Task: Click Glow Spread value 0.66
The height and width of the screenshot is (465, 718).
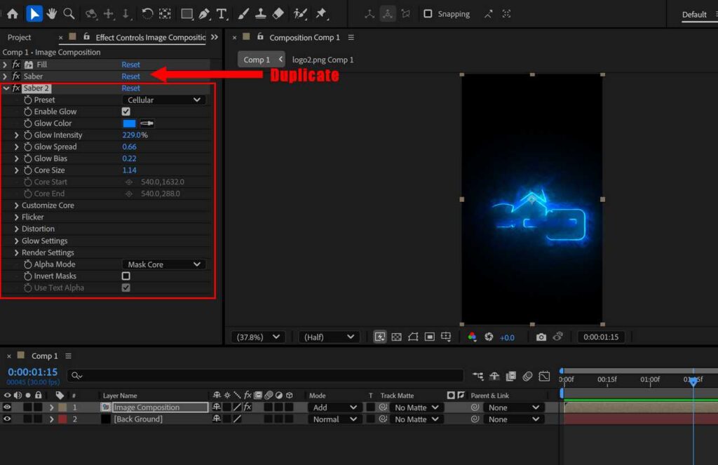Action: [x=129, y=147]
